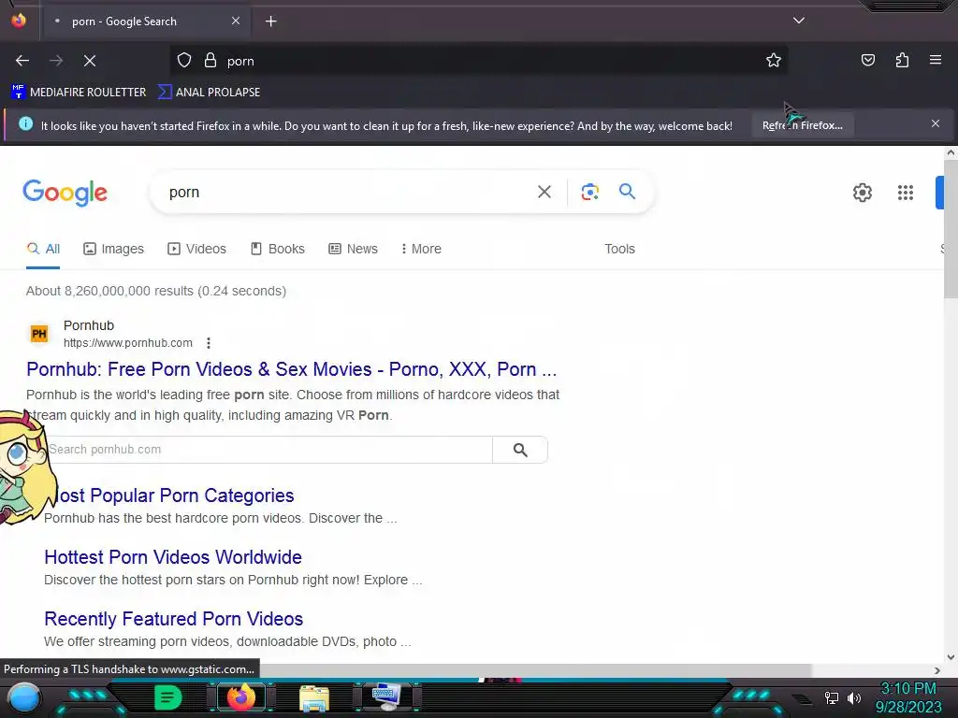The height and width of the screenshot is (718, 958).
Task: Go back one page in Firefox
Action: point(22,61)
